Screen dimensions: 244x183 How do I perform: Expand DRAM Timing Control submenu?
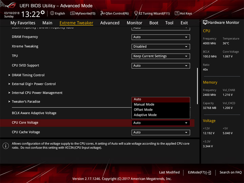pos(28,75)
